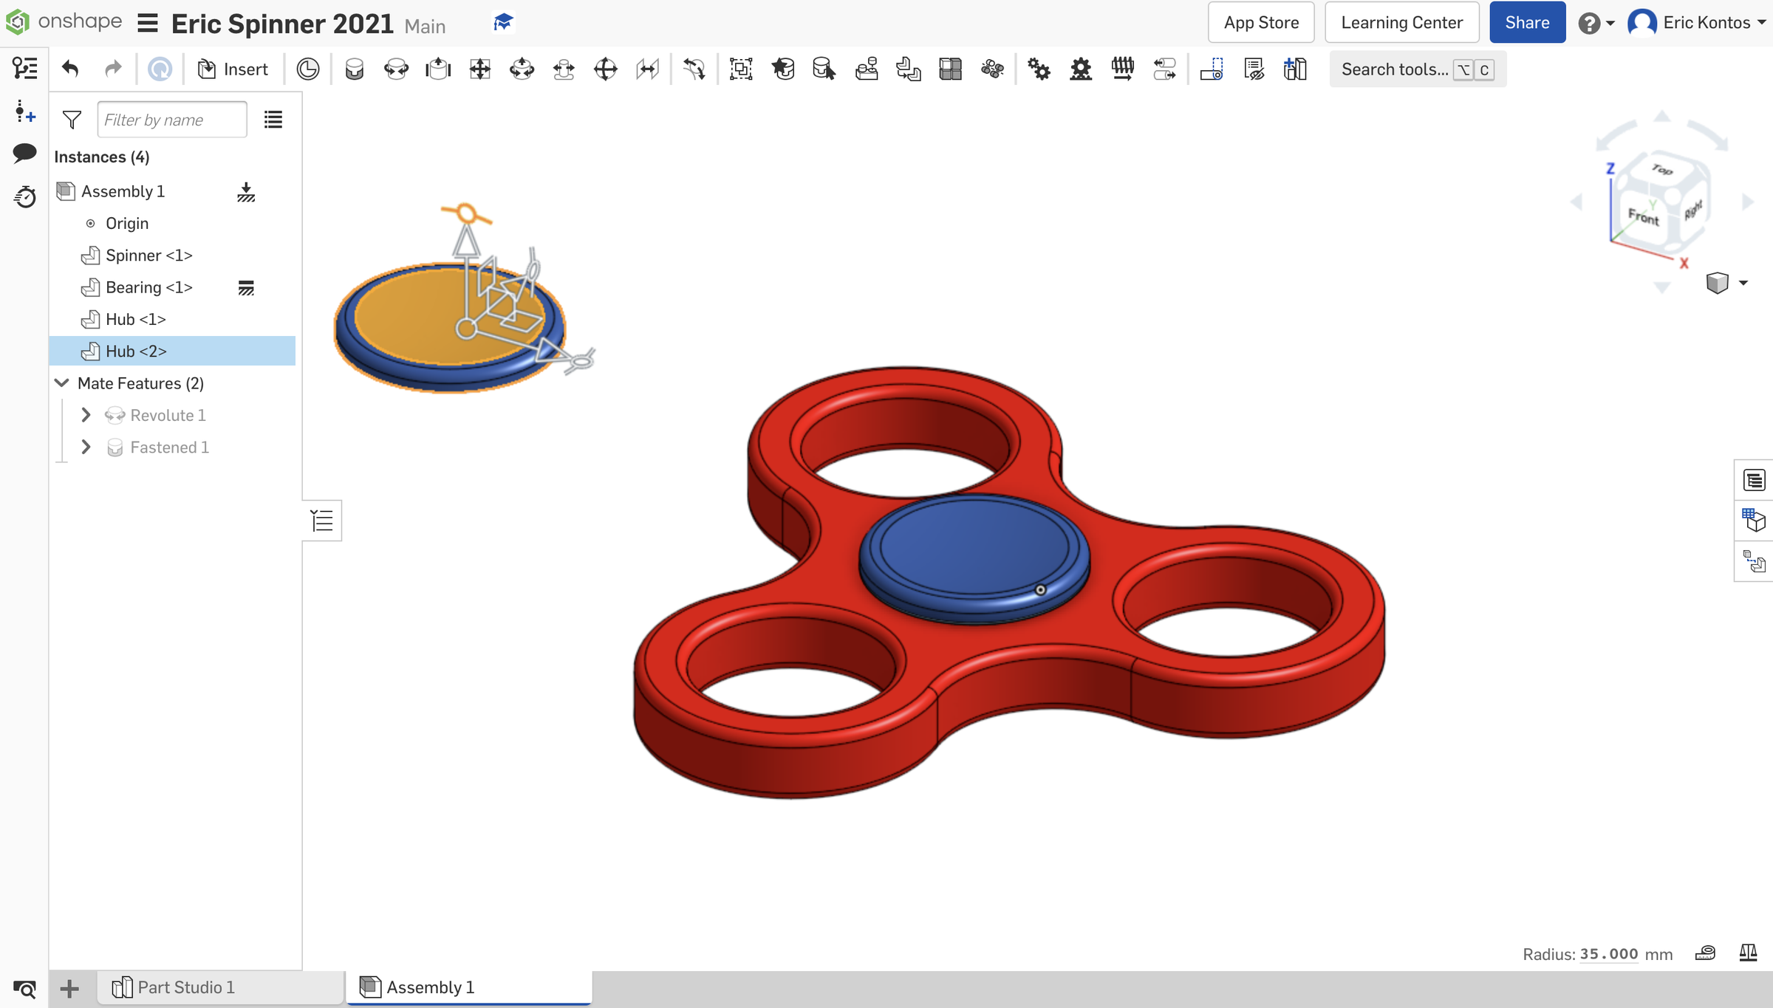Expand the Revolute 1 mate feature
Screen dimensions: 1773x1008
tap(85, 415)
